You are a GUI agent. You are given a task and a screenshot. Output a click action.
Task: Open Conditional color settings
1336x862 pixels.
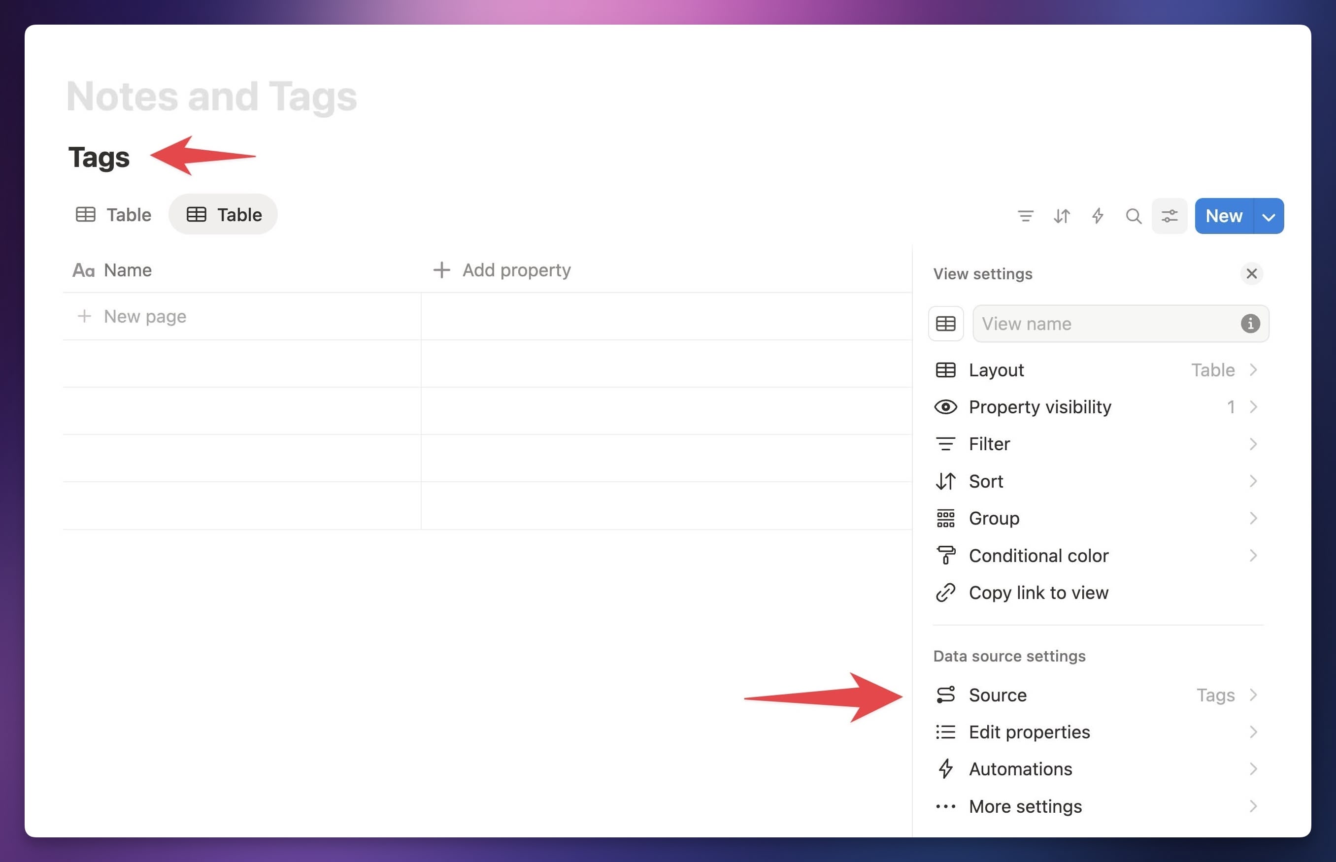[x=1097, y=556]
